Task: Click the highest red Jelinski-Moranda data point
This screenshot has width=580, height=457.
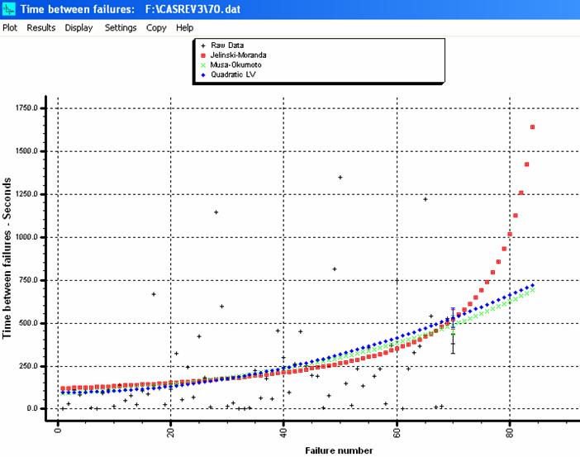Action: pyautogui.click(x=532, y=126)
